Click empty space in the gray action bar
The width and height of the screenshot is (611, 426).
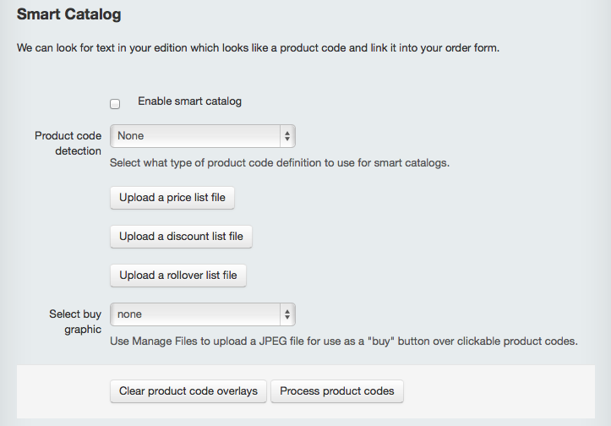pos(499,391)
